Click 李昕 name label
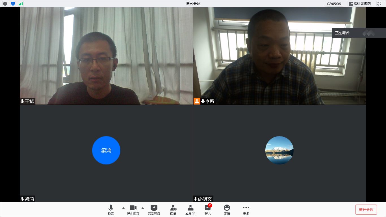This screenshot has height=217, width=386. (210, 101)
